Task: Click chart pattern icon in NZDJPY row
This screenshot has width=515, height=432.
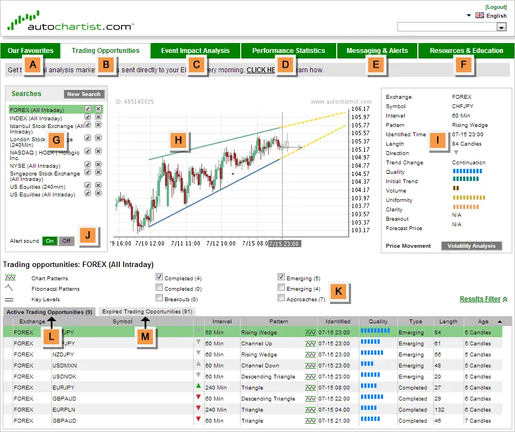Action: tap(310, 355)
